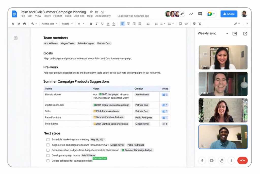This screenshot has width=260, height=174.
Task: Open more options in Meet controls
Action: [231, 160]
